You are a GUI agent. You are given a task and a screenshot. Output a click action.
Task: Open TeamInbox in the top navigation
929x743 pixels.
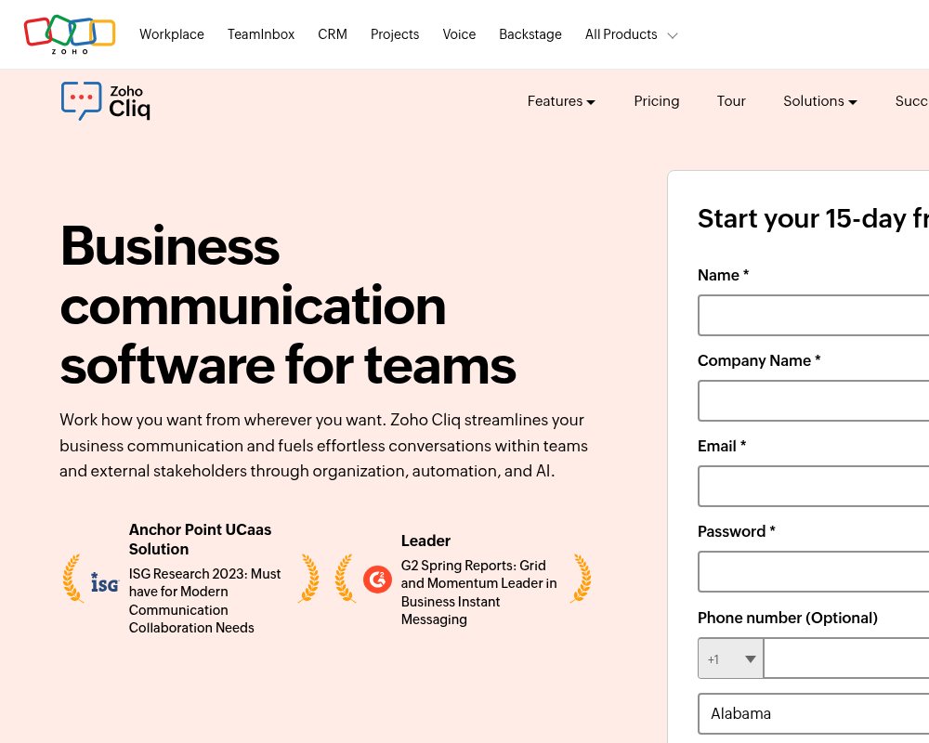point(261,34)
